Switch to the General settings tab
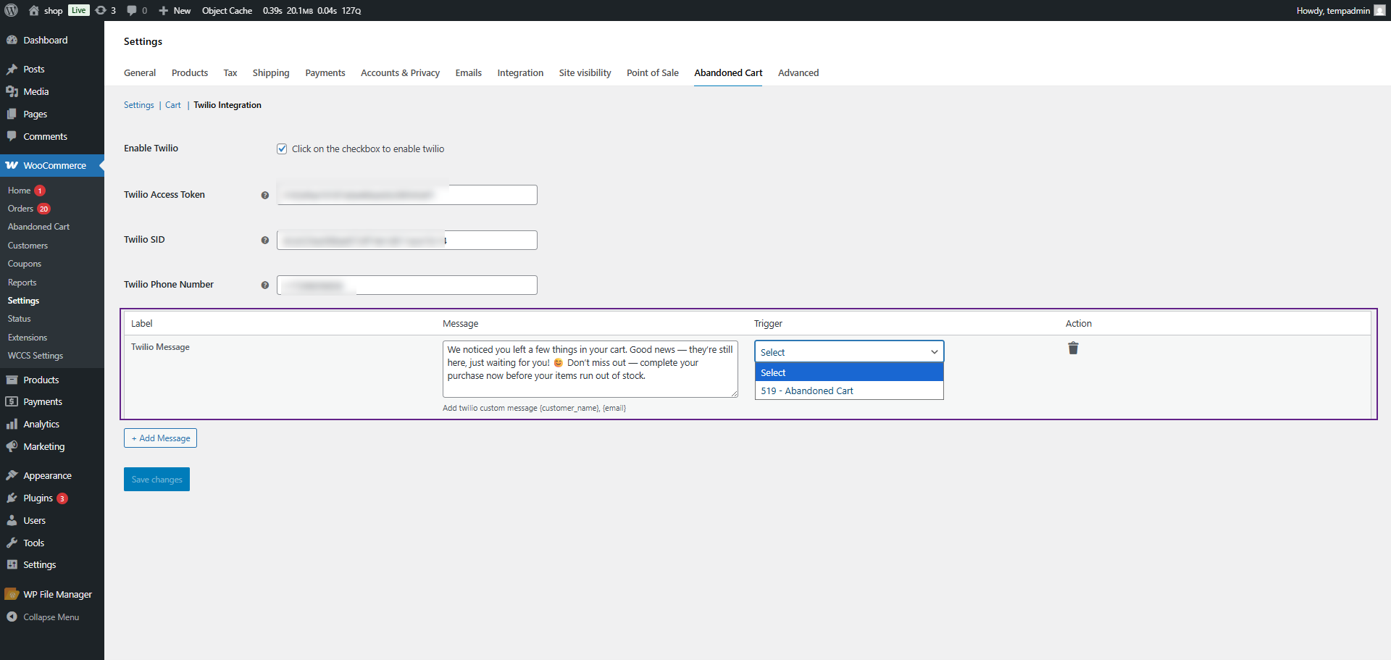Image resolution: width=1391 pixels, height=660 pixels. [140, 72]
